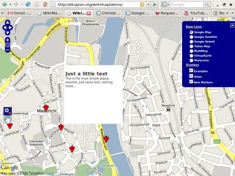Select Google Hybrid base layer
The width and height of the screenshot is (235, 176).
[191, 41]
